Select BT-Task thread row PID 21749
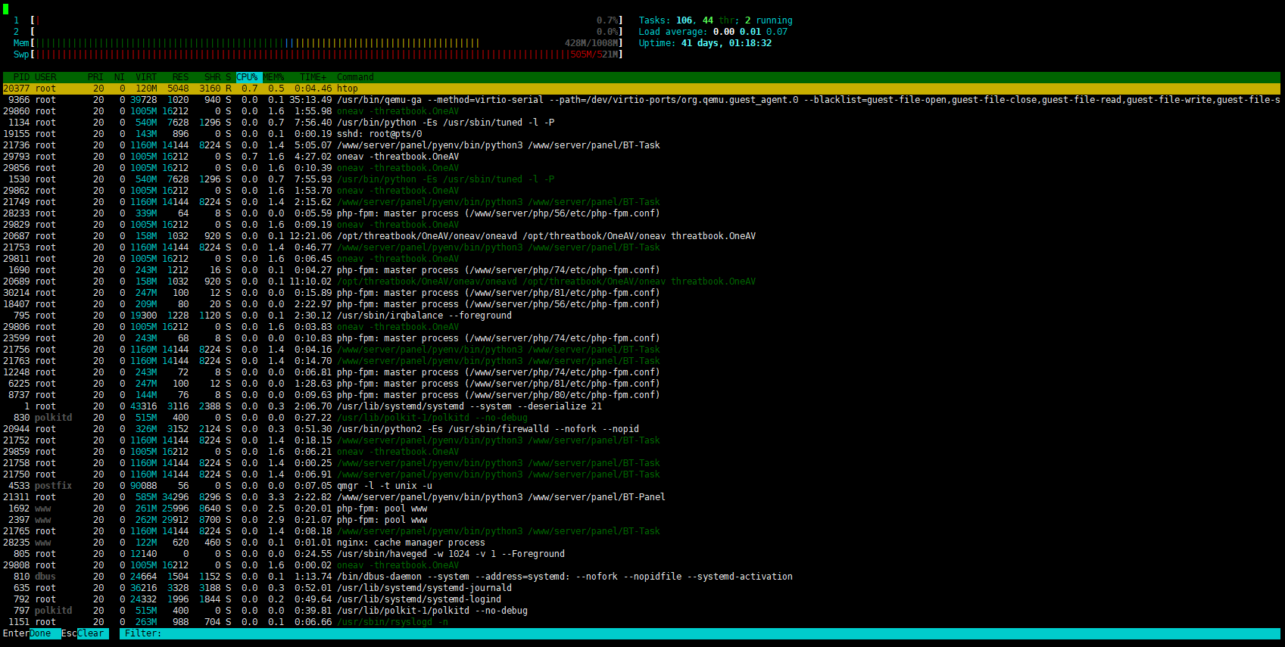This screenshot has width=1285, height=647. [x=641, y=202]
